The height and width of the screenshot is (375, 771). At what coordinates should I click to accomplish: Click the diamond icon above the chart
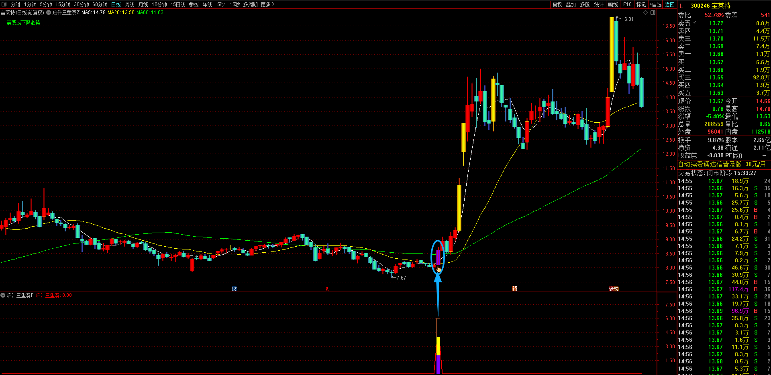(646, 13)
